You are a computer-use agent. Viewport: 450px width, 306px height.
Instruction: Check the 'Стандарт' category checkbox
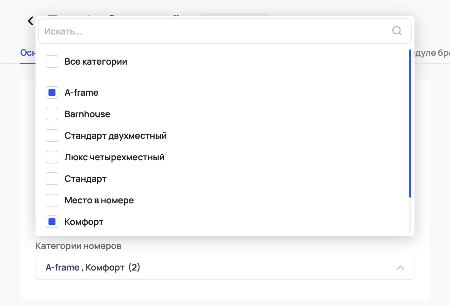click(x=52, y=179)
